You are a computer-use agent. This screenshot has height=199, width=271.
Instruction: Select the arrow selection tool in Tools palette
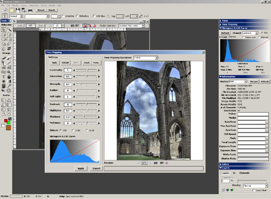[4, 29]
